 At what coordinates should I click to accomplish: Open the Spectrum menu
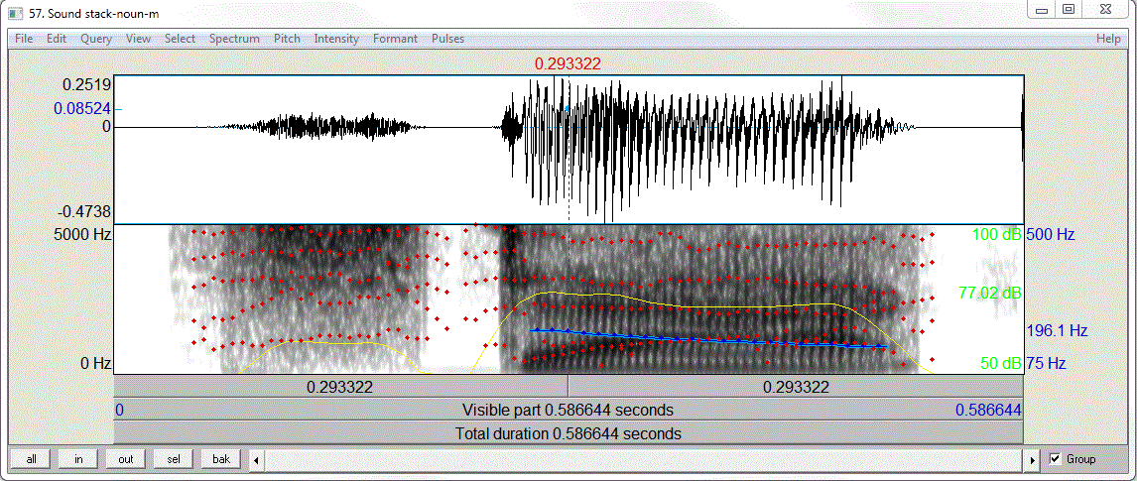(x=234, y=39)
